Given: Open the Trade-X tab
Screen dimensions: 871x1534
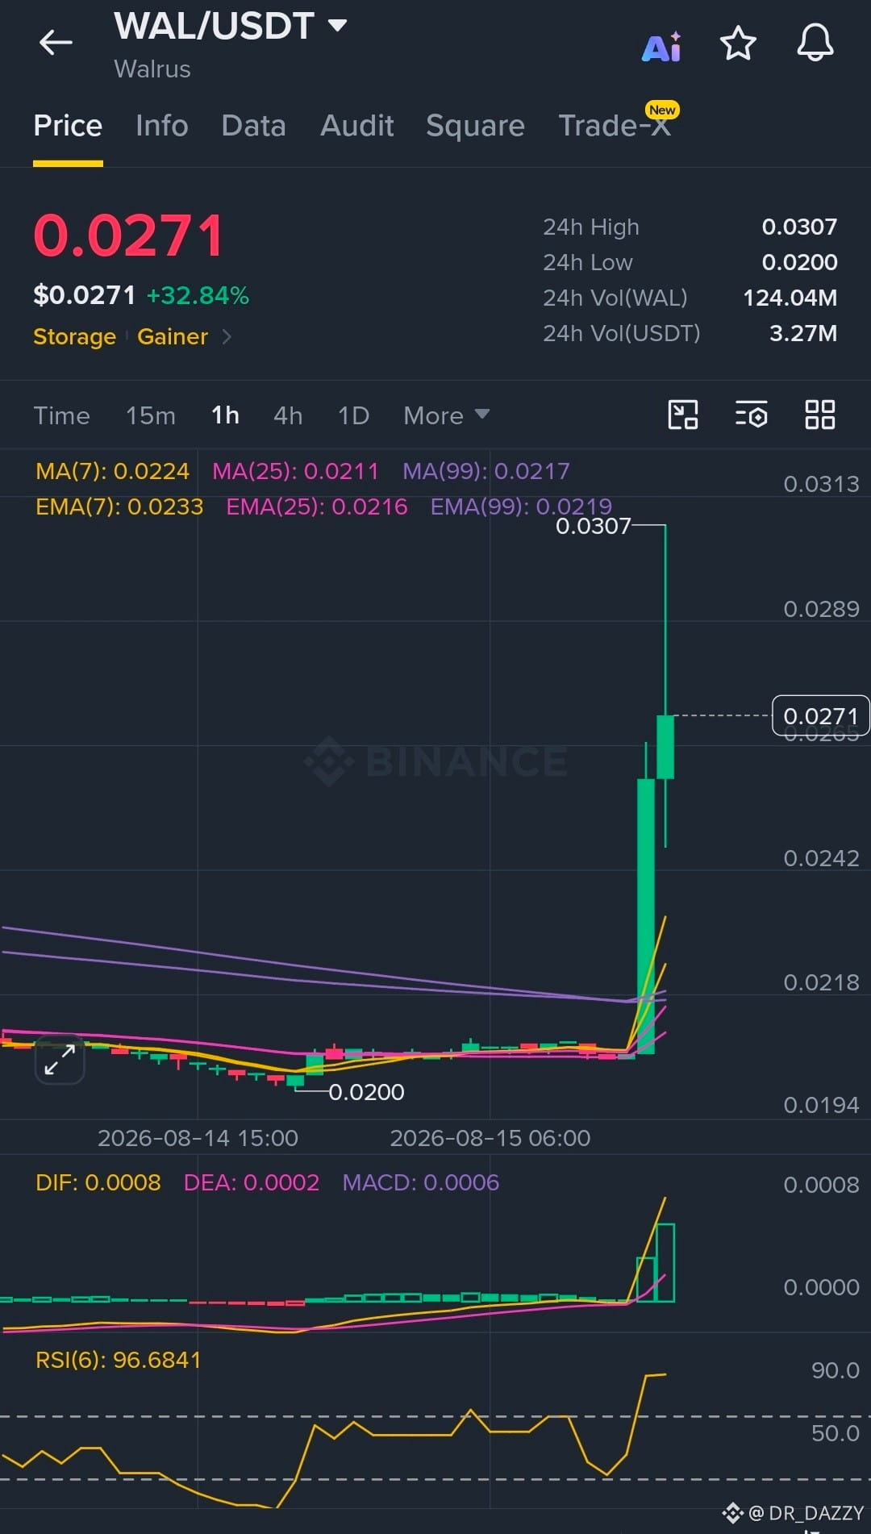Looking at the screenshot, I should click(x=615, y=126).
